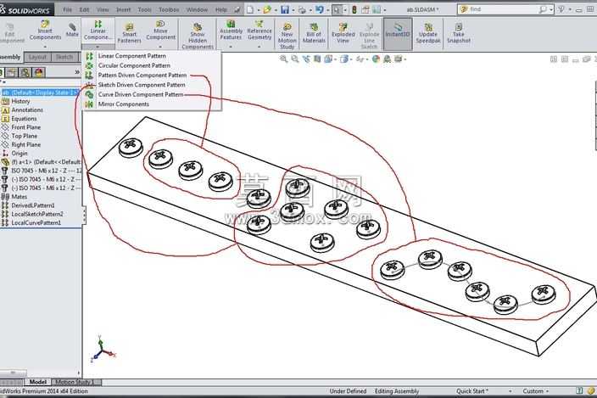Open the Window menu

(197, 9)
